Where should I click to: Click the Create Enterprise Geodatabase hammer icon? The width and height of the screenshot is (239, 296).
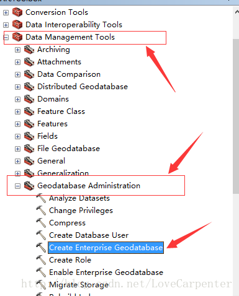[x=41, y=248]
